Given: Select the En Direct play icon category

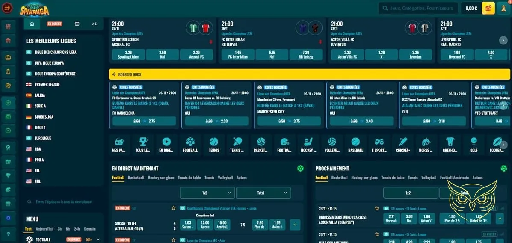Looking at the screenshot, I should (x=166, y=145).
